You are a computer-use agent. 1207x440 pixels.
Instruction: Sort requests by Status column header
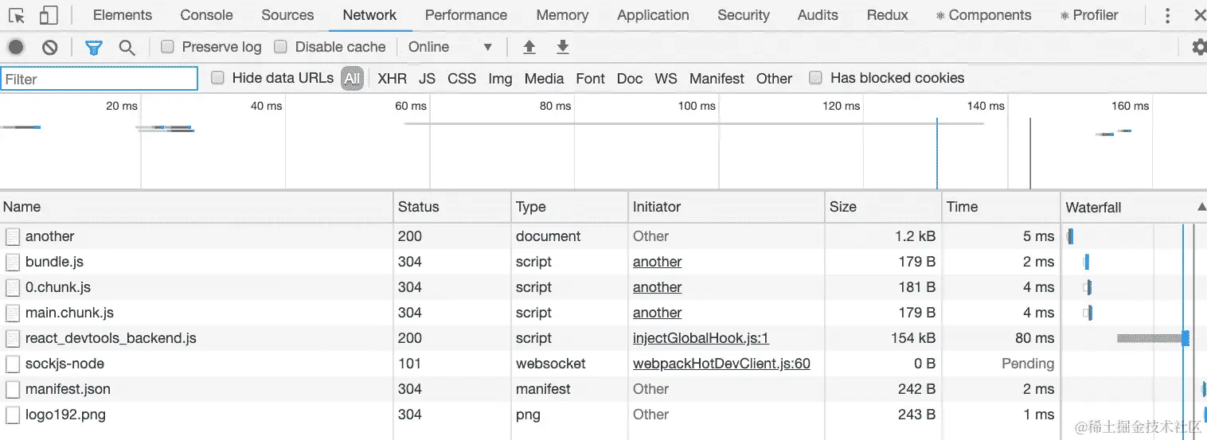(451, 207)
